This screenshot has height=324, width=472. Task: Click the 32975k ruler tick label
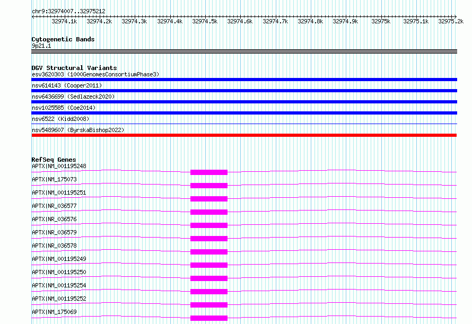[x=381, y=21]
